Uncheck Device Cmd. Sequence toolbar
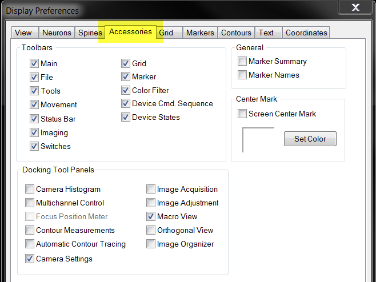 [125, 103]
